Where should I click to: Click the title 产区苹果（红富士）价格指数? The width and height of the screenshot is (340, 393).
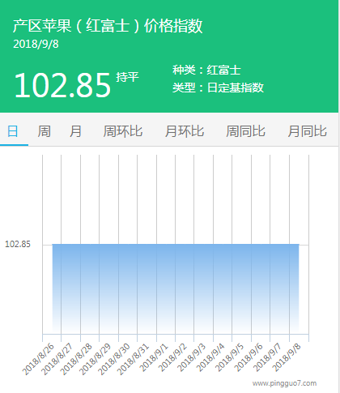(108, 26)
